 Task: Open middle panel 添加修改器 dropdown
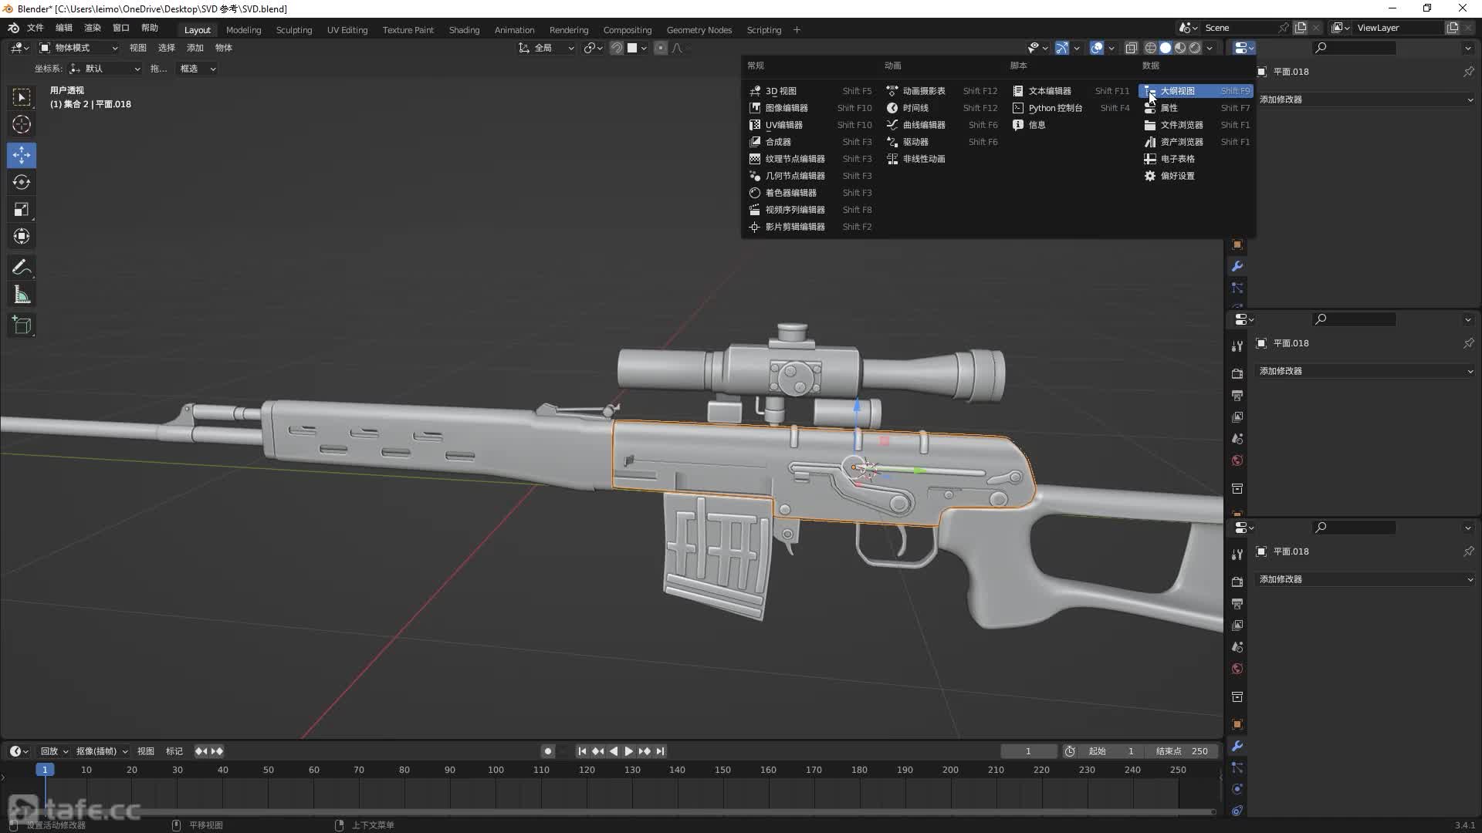tap(1365, 371)
